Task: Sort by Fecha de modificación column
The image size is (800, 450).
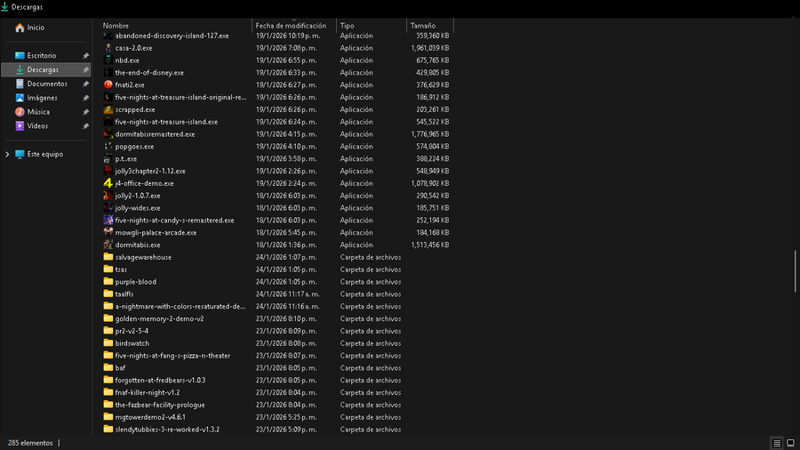Action: pos(291,26)
